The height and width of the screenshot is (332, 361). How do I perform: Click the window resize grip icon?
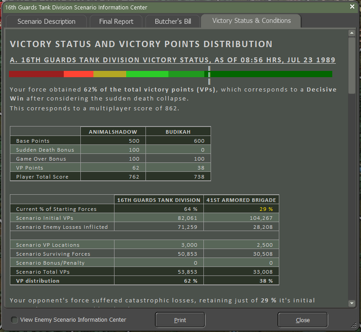pos(354,325)
